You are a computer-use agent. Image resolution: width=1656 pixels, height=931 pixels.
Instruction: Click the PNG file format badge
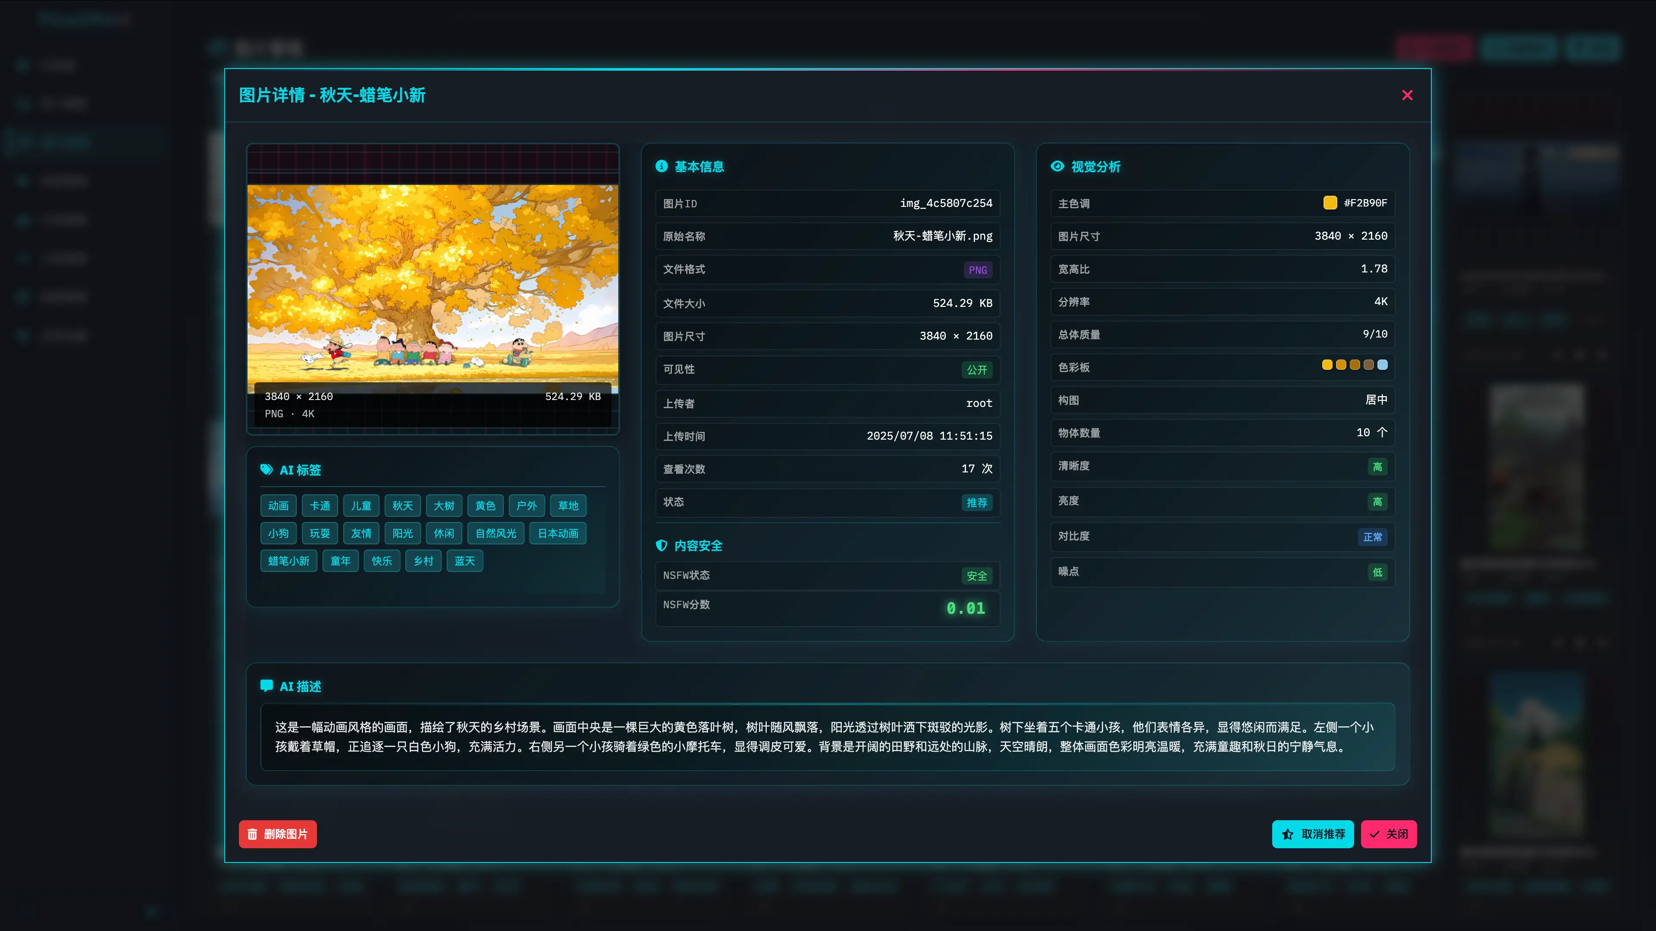[x=978, y=270]
